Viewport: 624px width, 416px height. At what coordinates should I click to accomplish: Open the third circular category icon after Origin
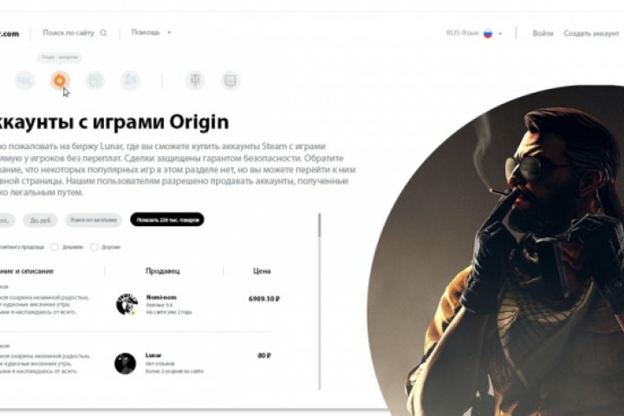[95, 81]
